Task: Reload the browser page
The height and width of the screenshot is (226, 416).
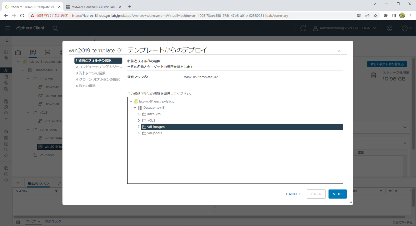Action: (22, 16)
